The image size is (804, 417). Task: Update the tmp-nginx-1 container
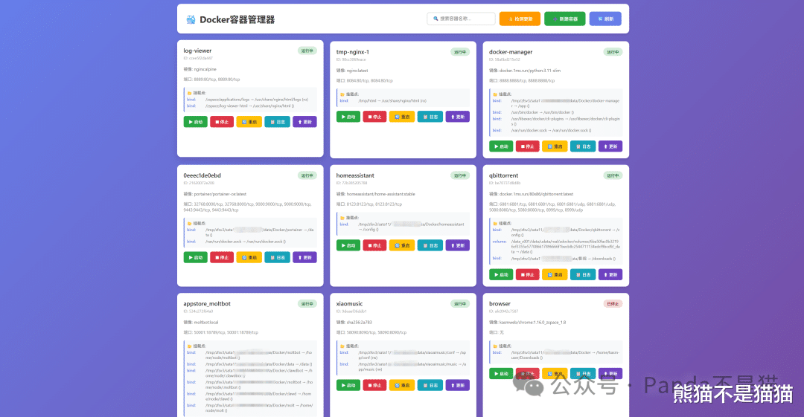coord(457,117)
